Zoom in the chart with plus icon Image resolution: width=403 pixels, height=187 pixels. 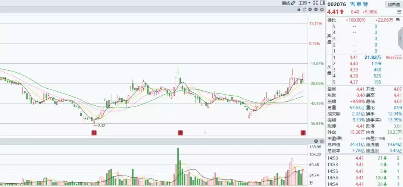pos(310,9)
